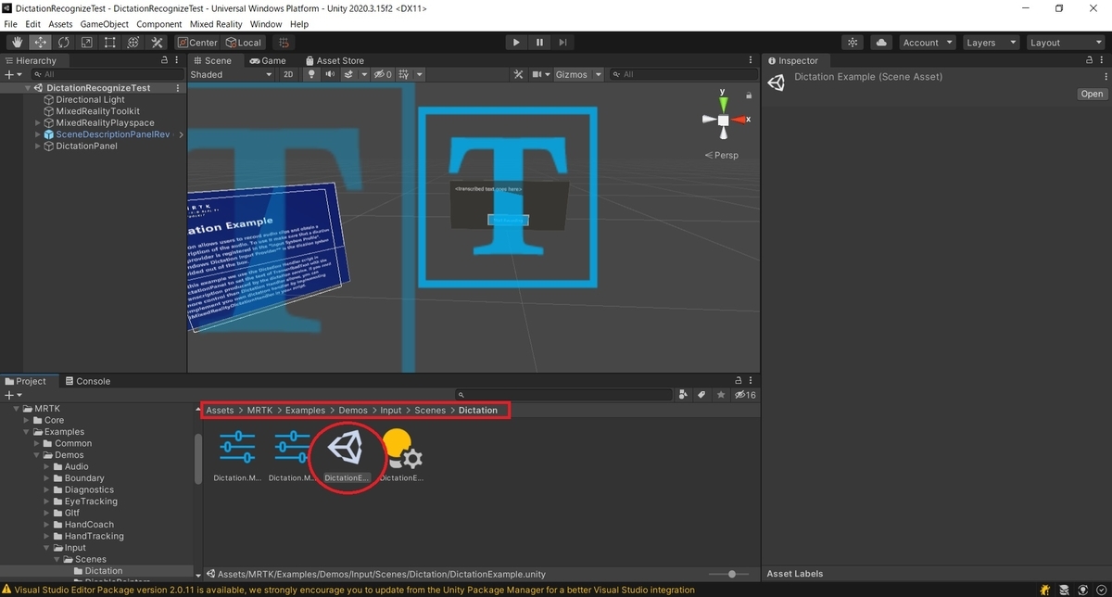Open custom editor tools

click(157, 43)
